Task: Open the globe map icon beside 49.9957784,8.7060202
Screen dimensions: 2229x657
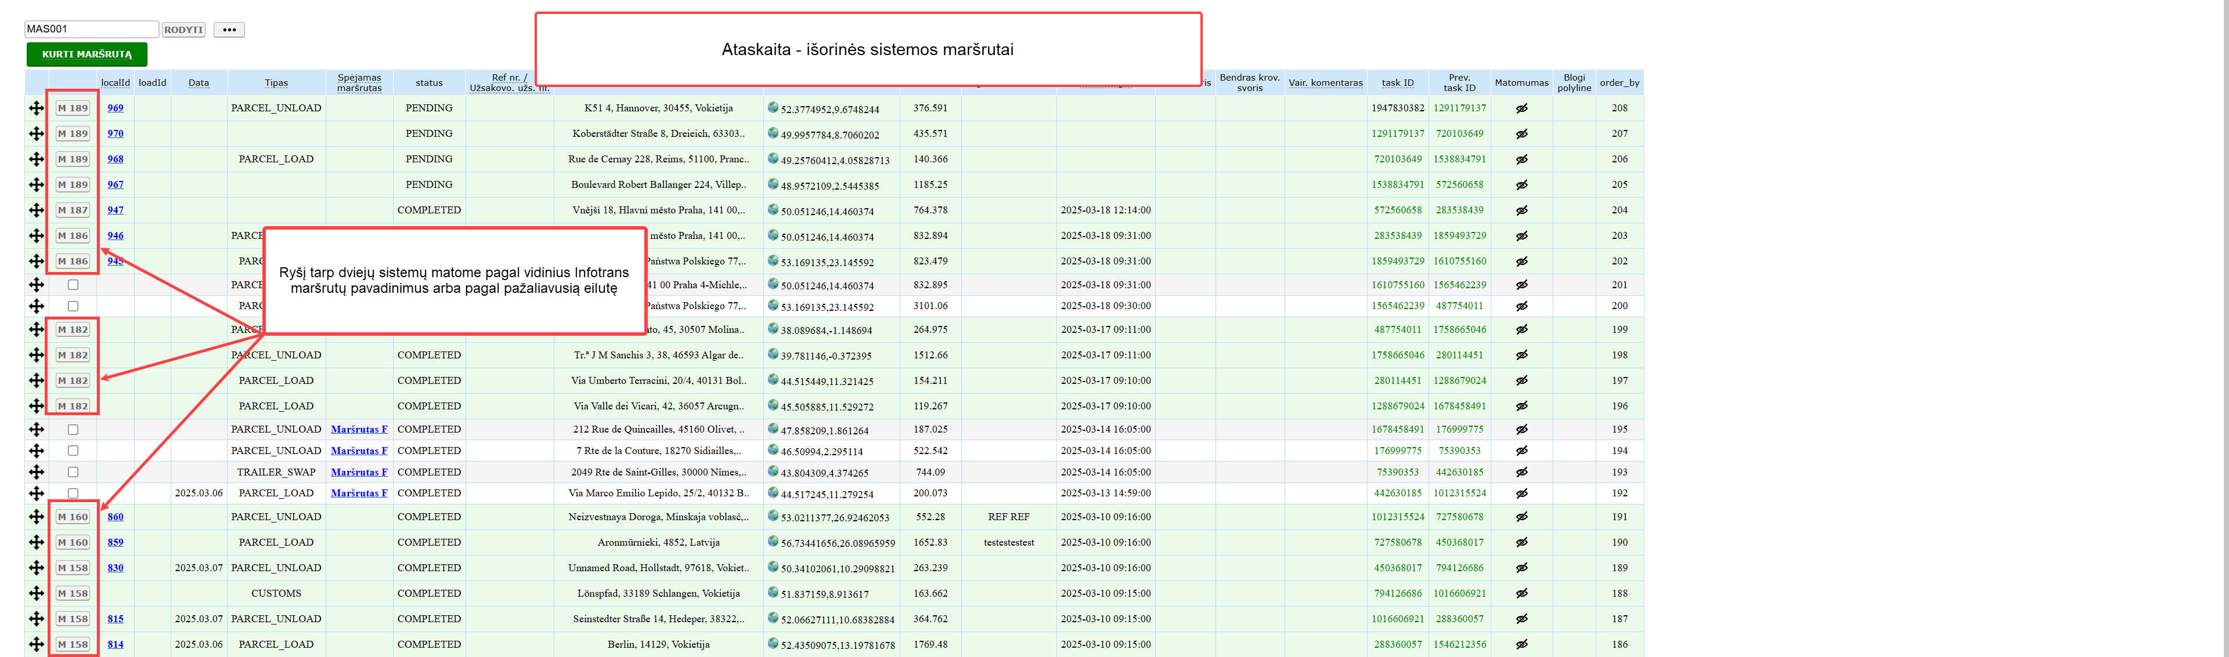Action: [x=773, y=133]
